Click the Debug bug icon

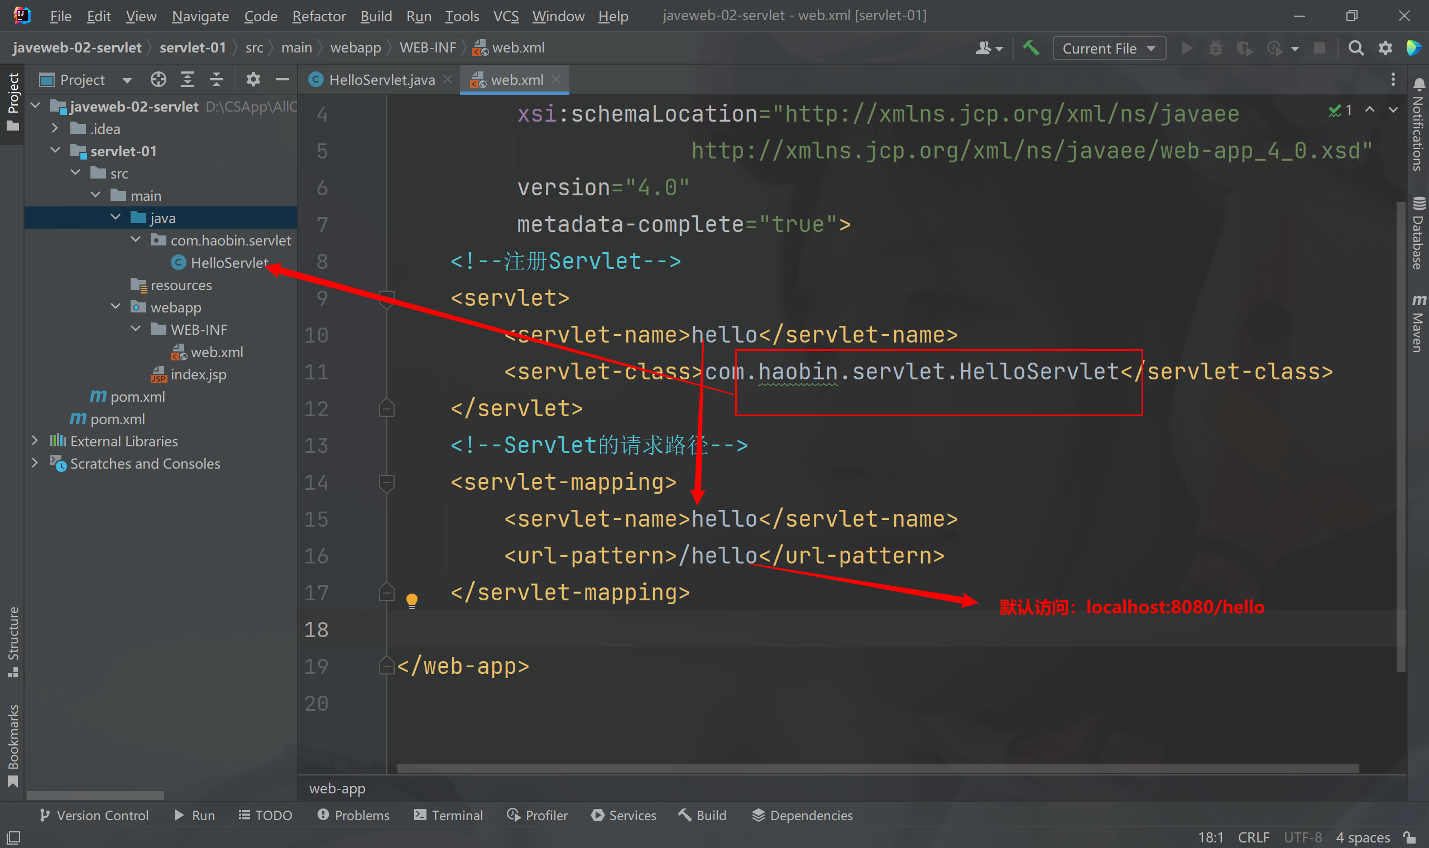(1215, 48)
